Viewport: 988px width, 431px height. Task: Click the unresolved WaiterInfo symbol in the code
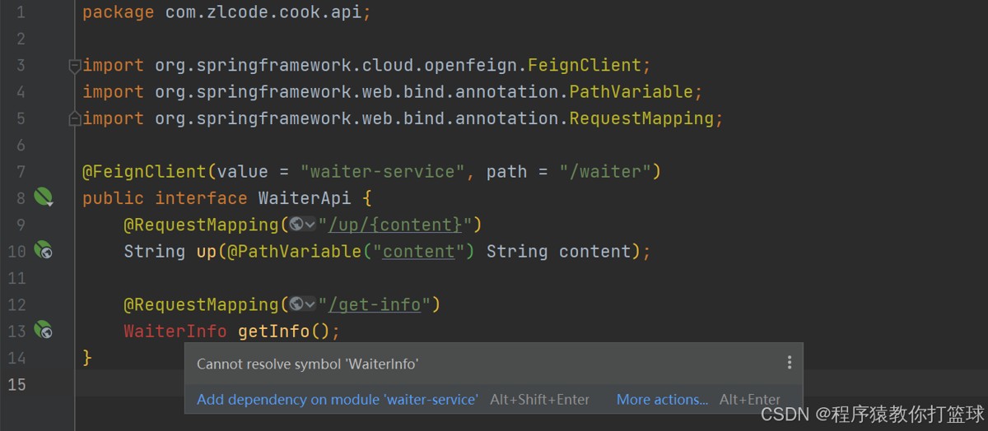(x=175, y=331)
